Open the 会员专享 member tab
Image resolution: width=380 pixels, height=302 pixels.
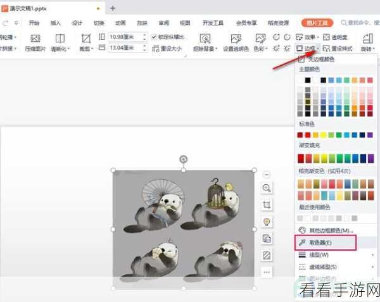coord(246,23)
